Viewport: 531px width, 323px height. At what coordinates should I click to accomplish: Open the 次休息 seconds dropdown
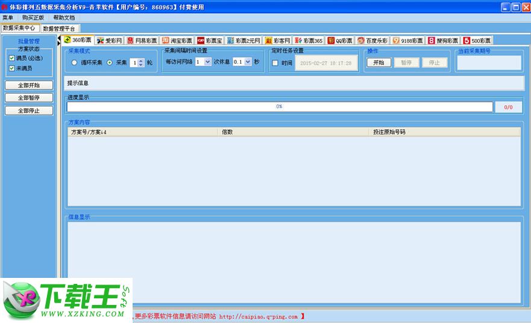[248, 61]
